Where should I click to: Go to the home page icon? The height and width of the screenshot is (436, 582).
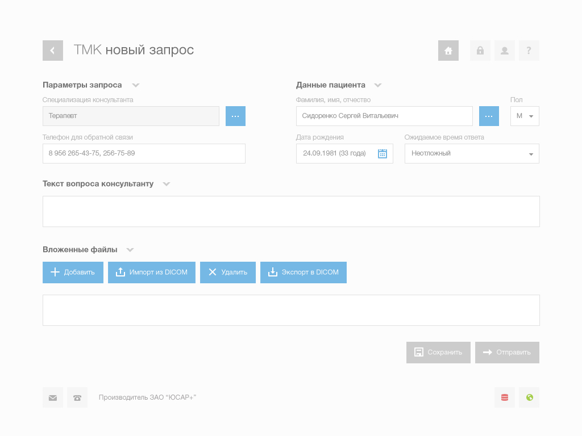(x=448, y=51)
